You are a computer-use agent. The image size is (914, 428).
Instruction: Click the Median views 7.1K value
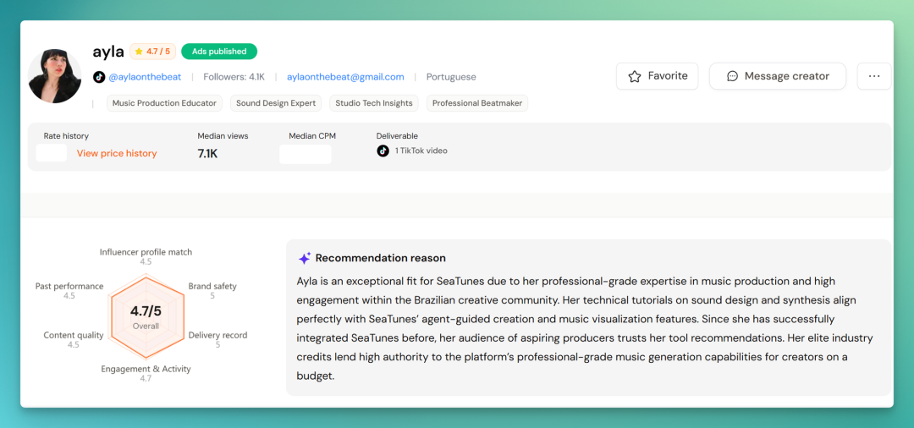pyautogui.click(x=207, y=154)
